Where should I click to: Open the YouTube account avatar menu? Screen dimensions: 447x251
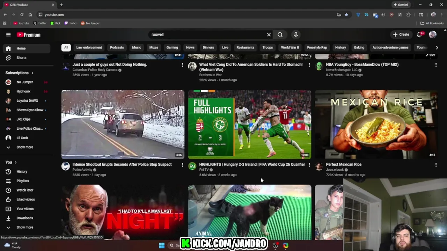point(433,35)
